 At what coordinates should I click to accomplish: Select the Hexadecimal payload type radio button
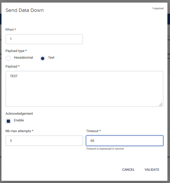pos(8,58)
